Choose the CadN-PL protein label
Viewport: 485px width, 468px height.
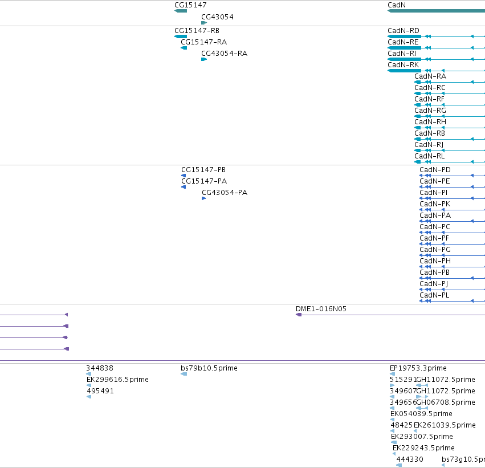434,295
